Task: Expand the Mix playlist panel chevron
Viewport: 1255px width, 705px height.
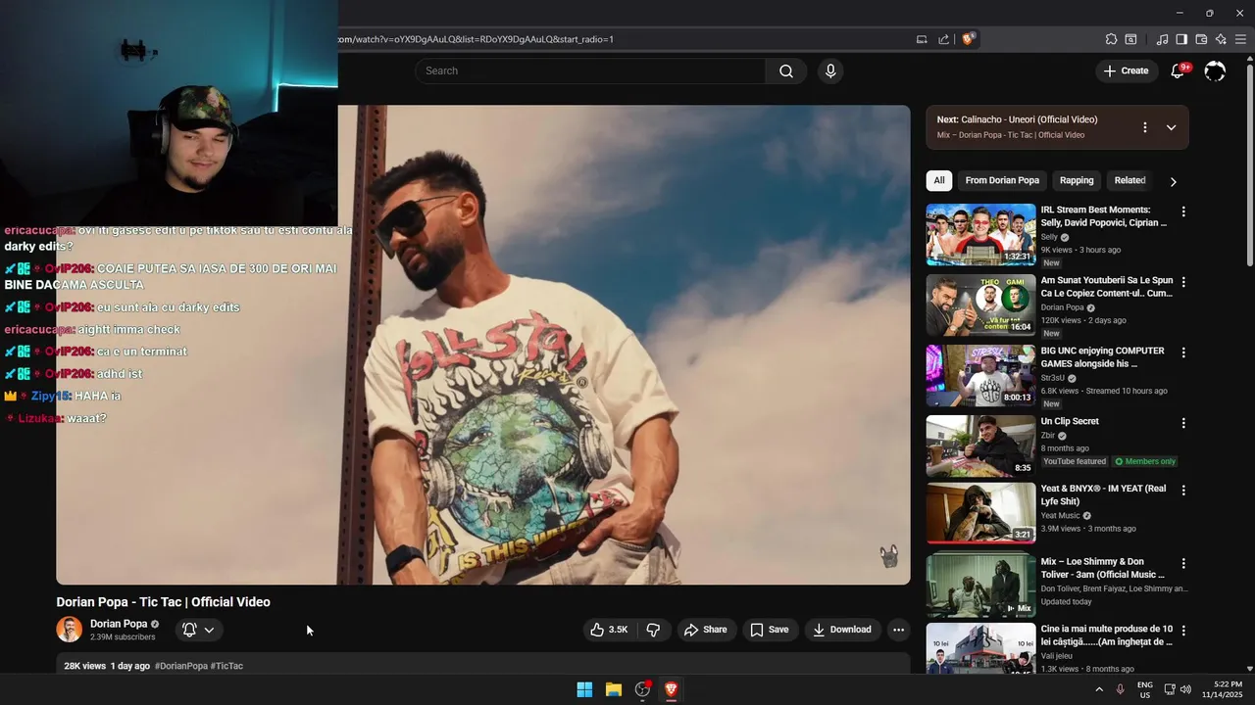Action: (1171, 127)
